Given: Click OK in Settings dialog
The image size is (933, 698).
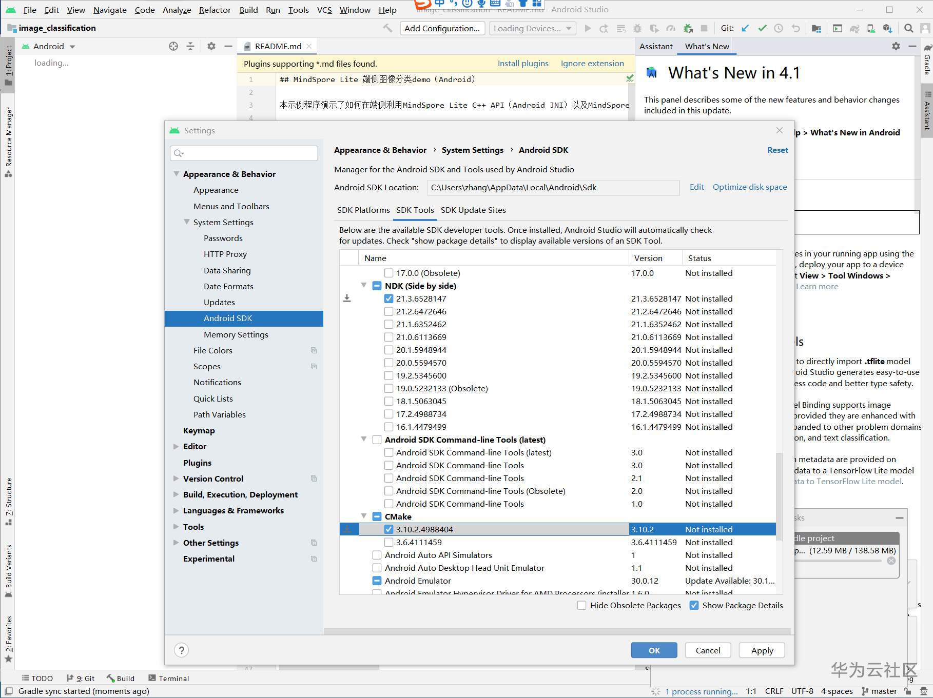Looking at the screenshot, I should [x=654, y=650].
